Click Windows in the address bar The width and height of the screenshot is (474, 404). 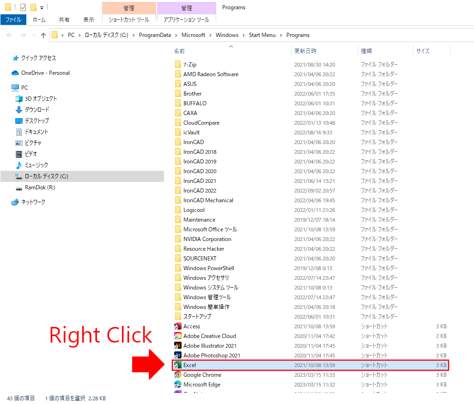click(227, 35)
